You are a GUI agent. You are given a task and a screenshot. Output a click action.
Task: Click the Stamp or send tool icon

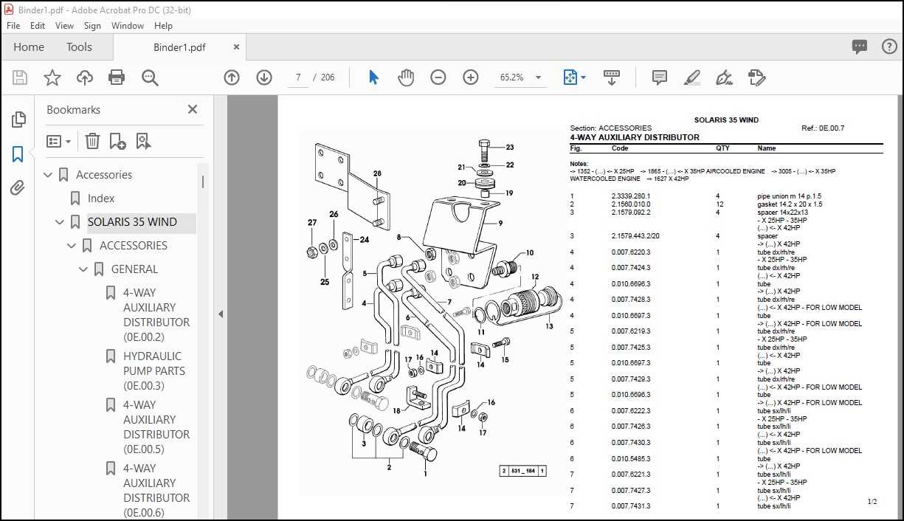tap(756, 77)
